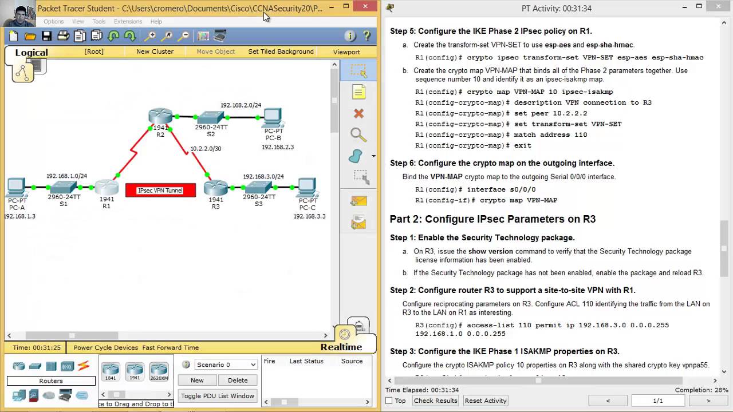The image size is (733, 412).
Task: Choose the Place Note tool
Action: (x=358, y=92)
